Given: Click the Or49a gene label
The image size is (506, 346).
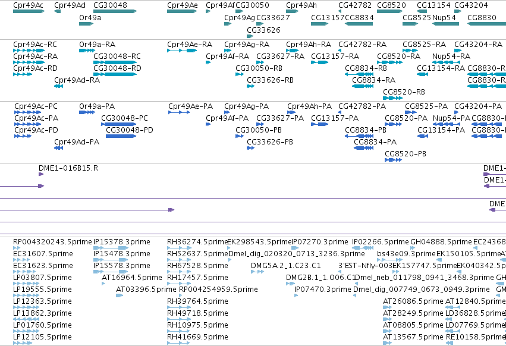Looking at the screenshot, I should click(90, 17).
